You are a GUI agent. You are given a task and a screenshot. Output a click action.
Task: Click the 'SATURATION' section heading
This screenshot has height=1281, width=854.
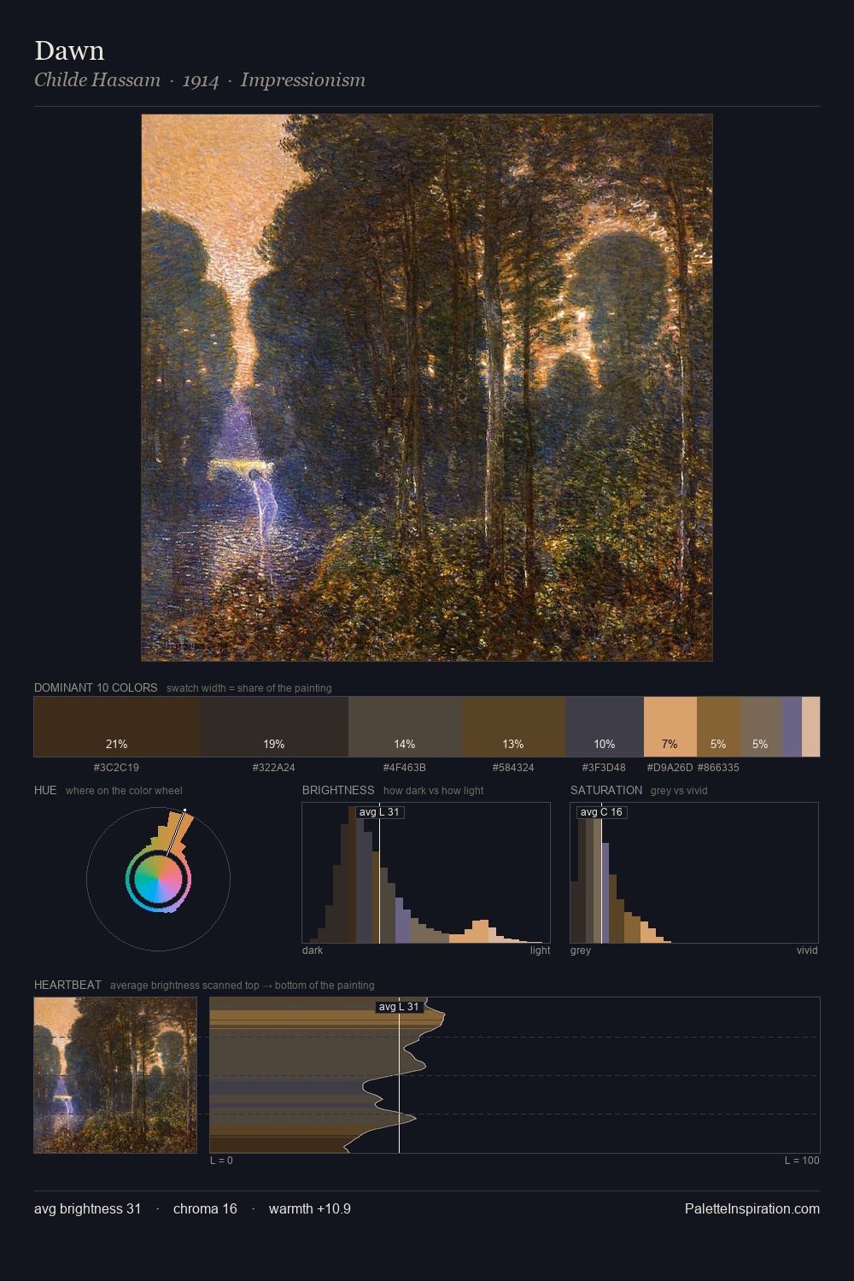[x=606, y=790]
